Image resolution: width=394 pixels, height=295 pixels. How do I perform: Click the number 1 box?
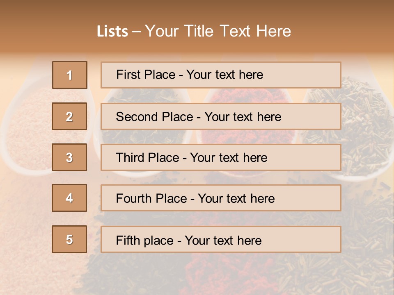[70, 75]
